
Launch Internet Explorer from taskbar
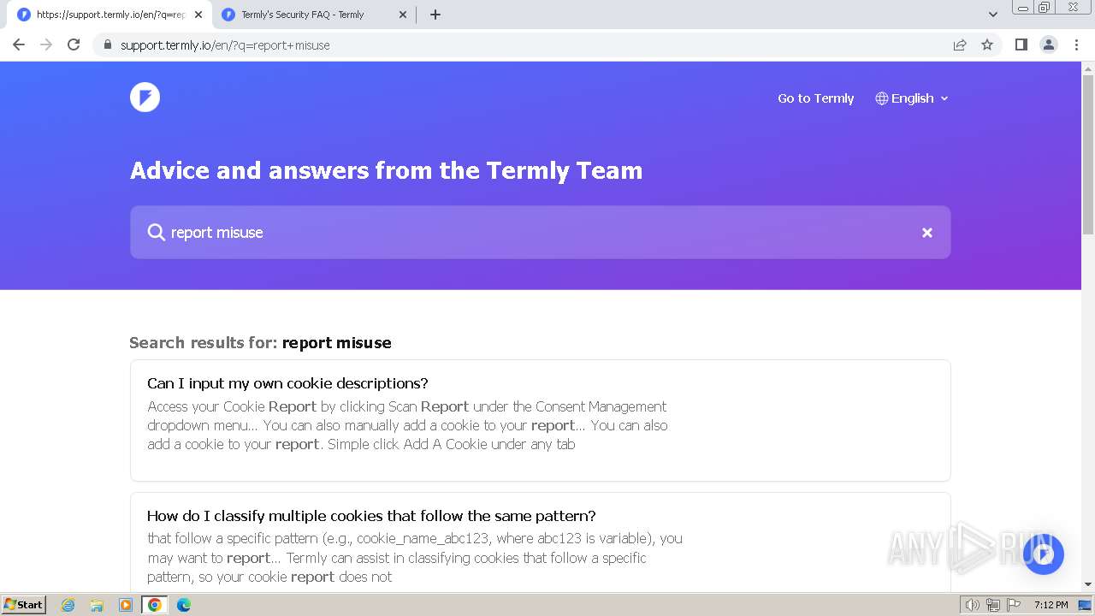68,605
